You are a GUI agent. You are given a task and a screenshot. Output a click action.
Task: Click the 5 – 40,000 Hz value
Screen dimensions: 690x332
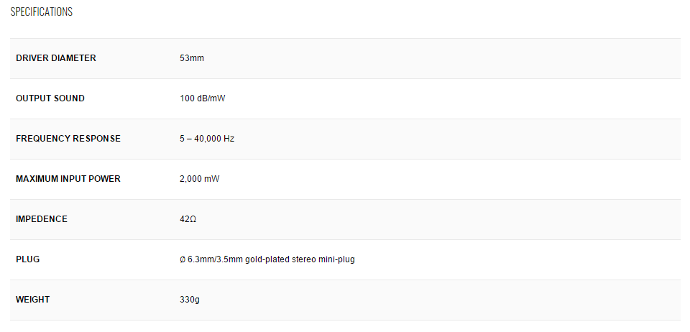pyautogui.click(x=207, y=139)
